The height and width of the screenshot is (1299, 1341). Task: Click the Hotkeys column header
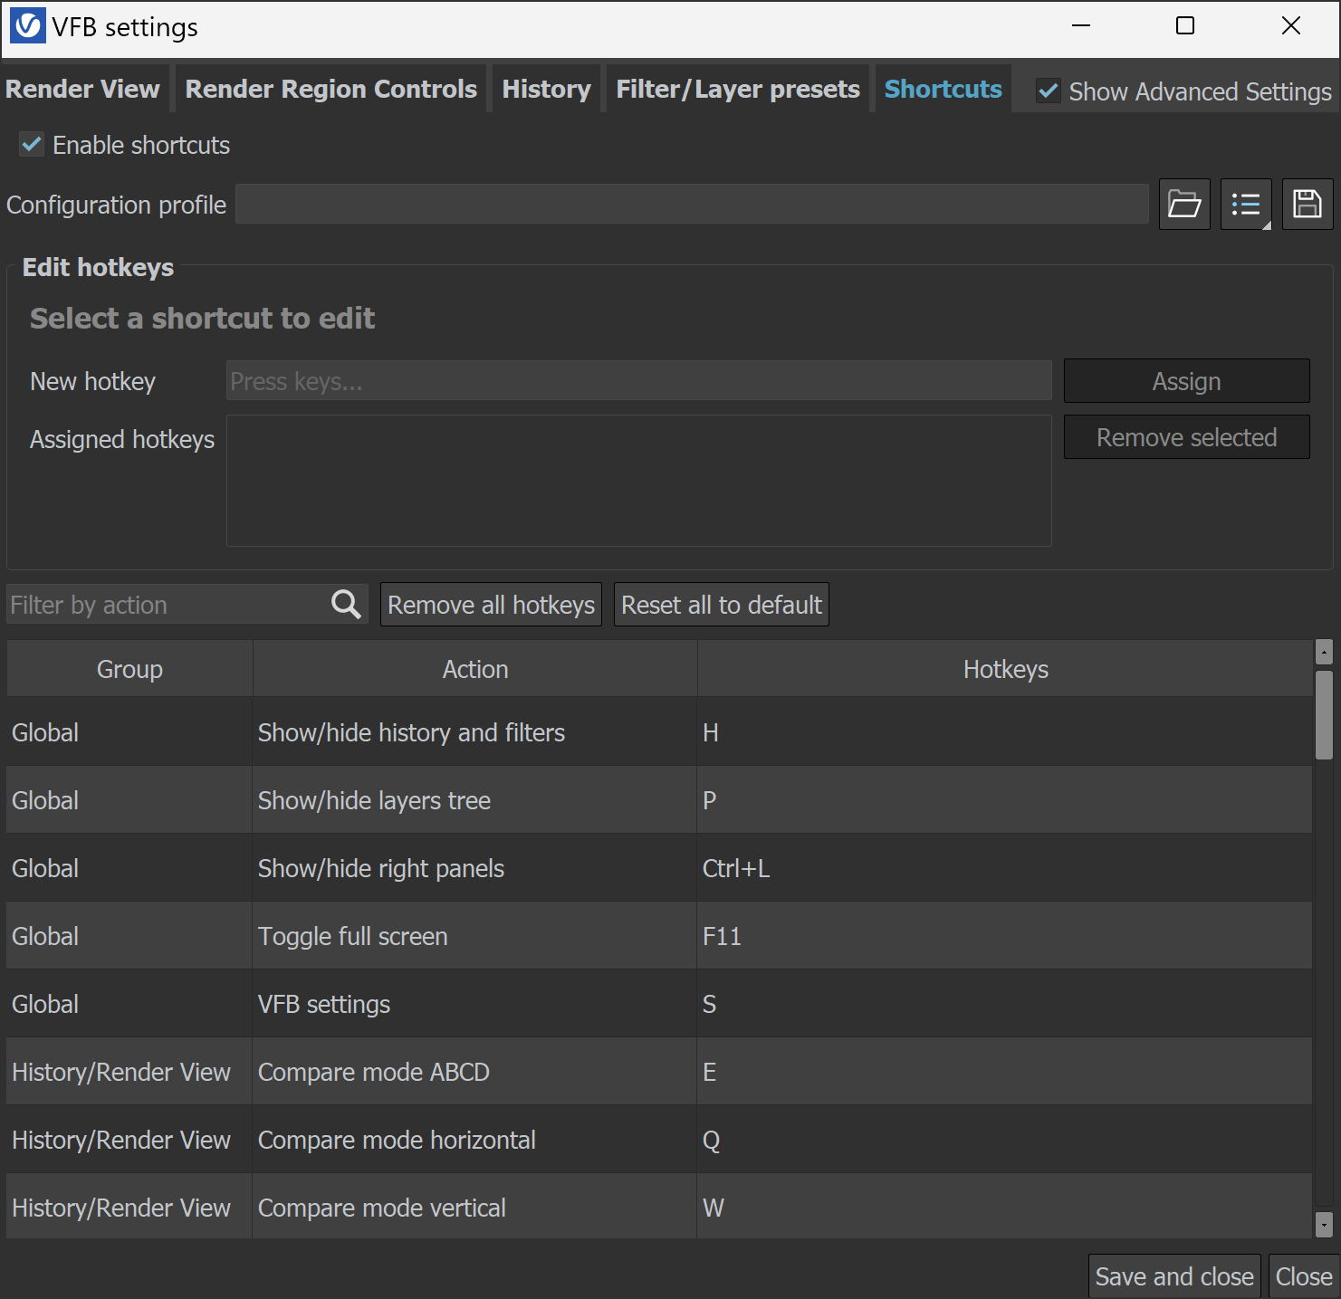[1005, 669]
